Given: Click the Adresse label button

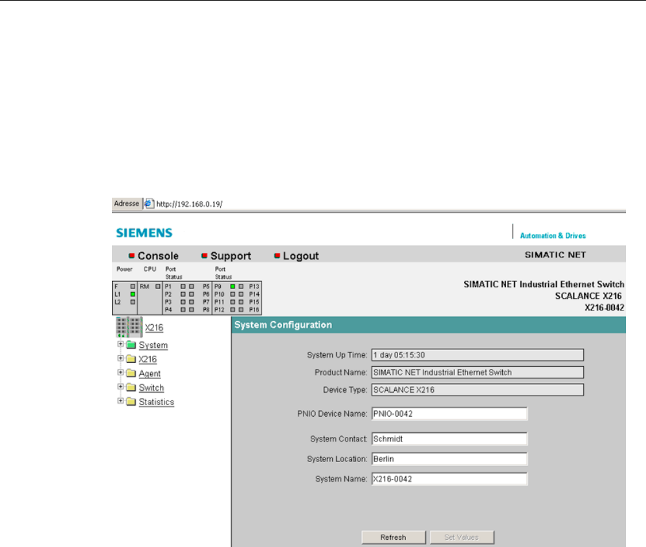Looking at the screenshot, I should coord(126,204).
